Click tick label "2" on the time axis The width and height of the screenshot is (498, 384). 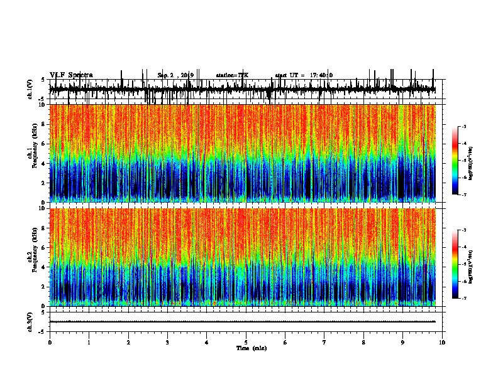pyautogui.click(x=128, y=343)
